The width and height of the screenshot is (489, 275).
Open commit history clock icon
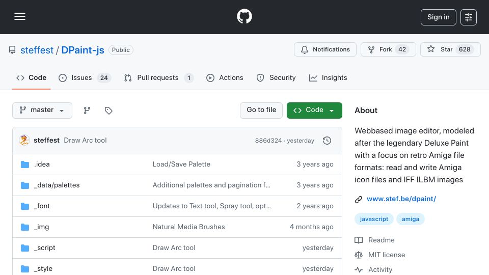(327, 141)
